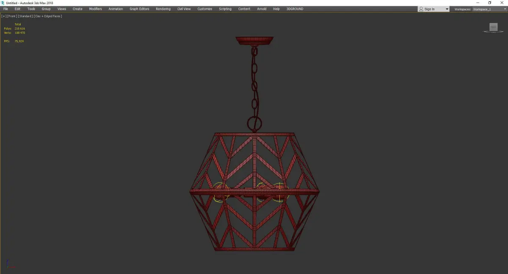Click the [Standard] viewport shading quality label
This screenshot has height=274, width=508.
tap(25, 16)
